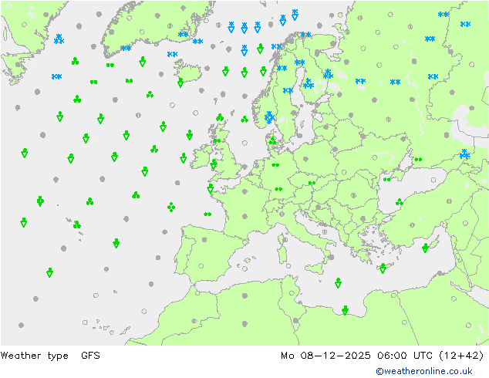Click the heavy snow icon over southern Norway

click(268, 117)
